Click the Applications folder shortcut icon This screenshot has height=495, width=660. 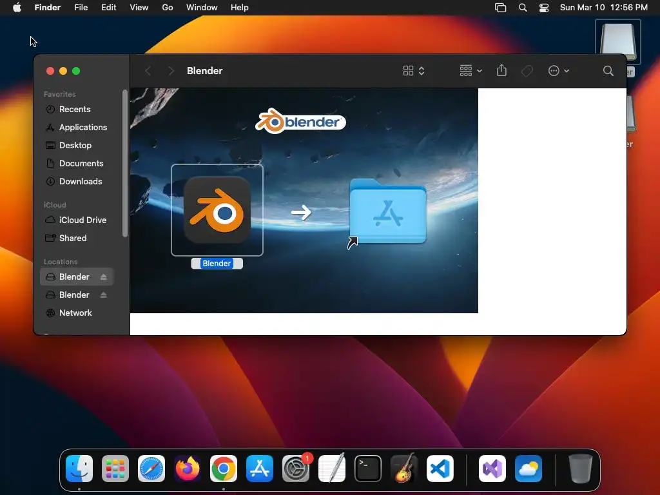point(387,211)
